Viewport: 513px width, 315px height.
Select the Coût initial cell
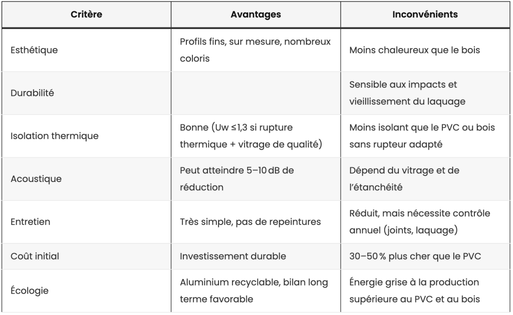tap(86, 256)
